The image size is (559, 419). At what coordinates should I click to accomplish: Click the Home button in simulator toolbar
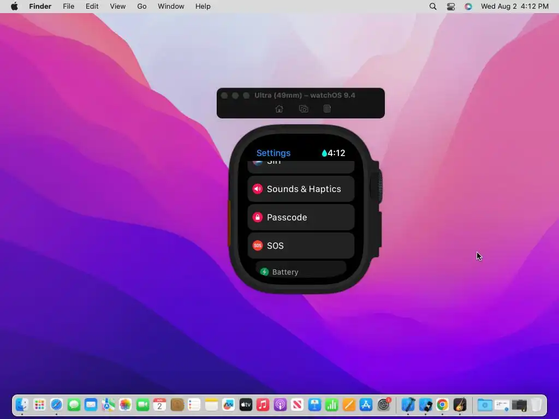[279, 109]
